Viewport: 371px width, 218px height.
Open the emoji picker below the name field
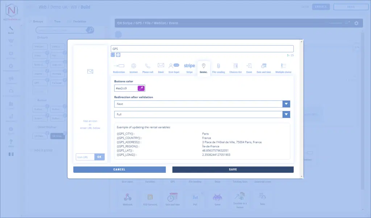pyautogui.click(x=118, y=55)
